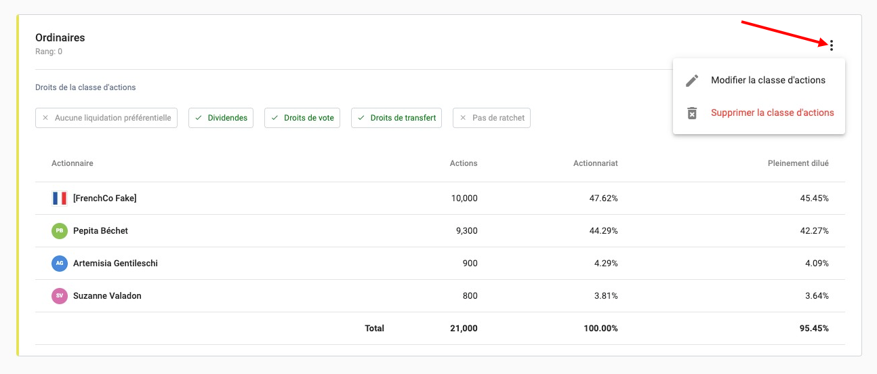Click the Pas de ratchet chip

tap(491, 118)
